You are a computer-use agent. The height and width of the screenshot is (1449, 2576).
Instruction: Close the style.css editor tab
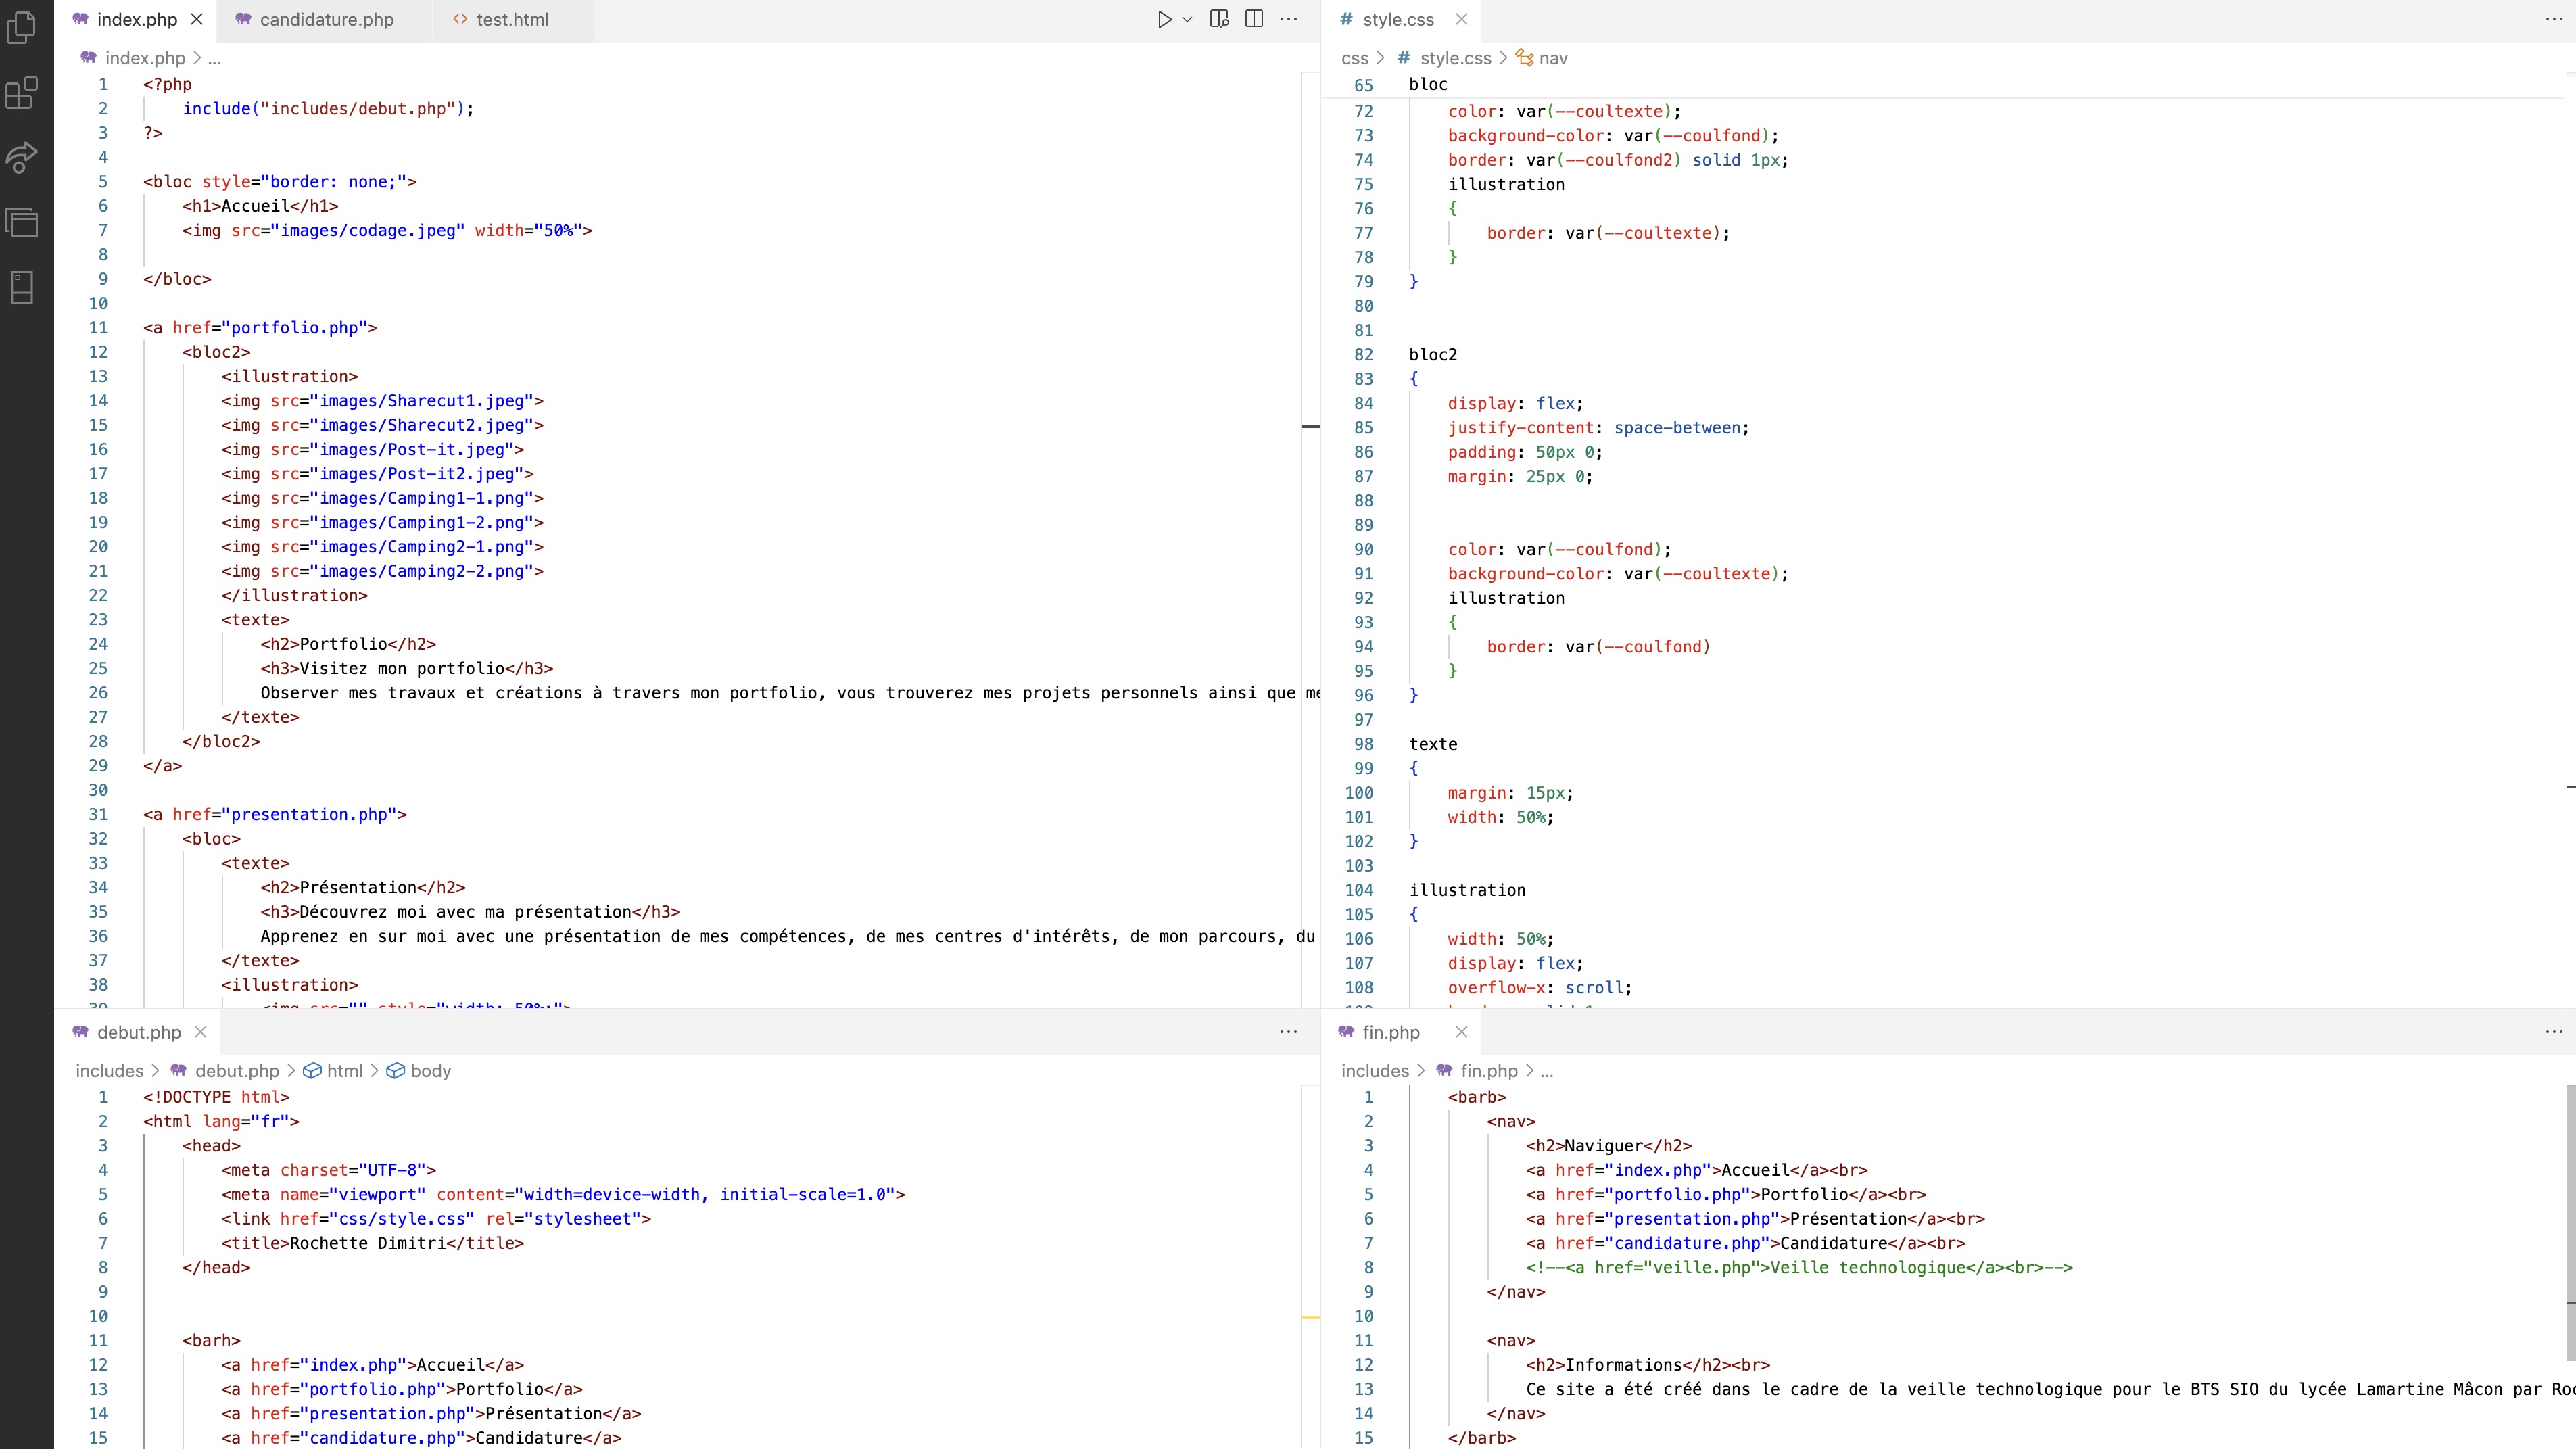point(1461,20)
